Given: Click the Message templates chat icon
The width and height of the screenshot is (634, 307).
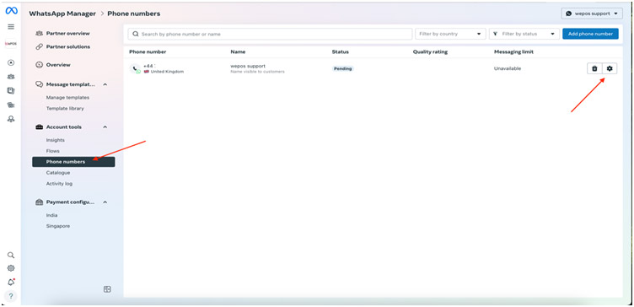Looking at the screenshot, I should pyautogui.click(x=40, y=84).
